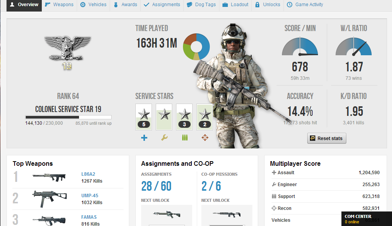Open the Game Activity tab
The width and height of the screenshot is (392, 226).
[x=305, y=5]
